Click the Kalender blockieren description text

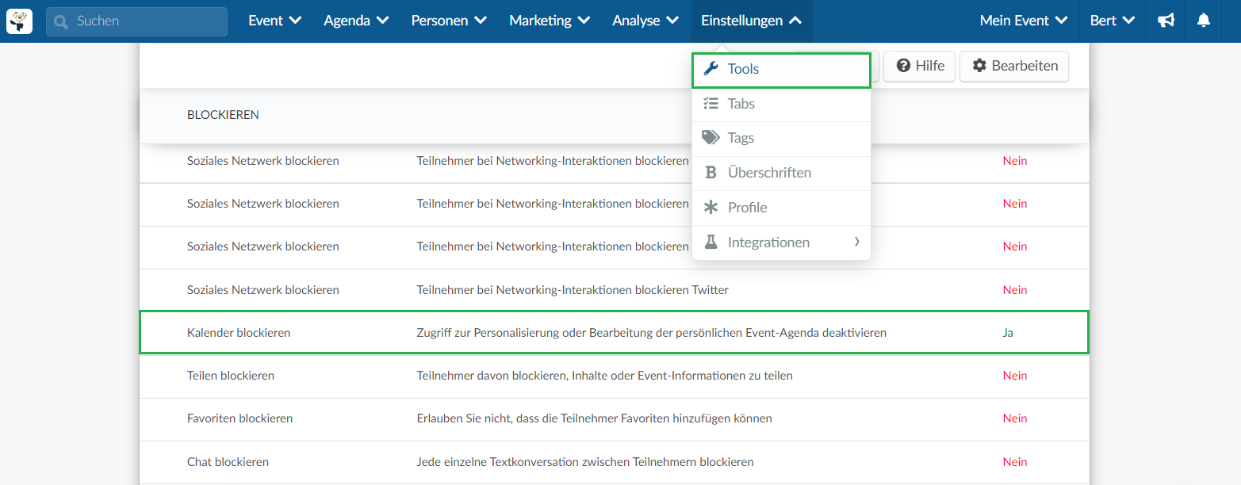pyautogui.click(x=652, y=333)
